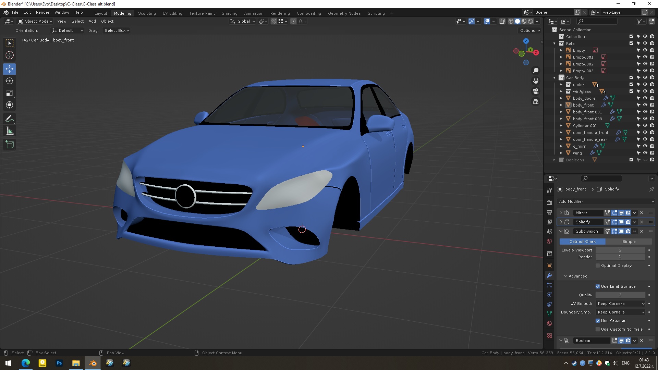Select the Cursor tool in toolbar

(x=10, y=55)
